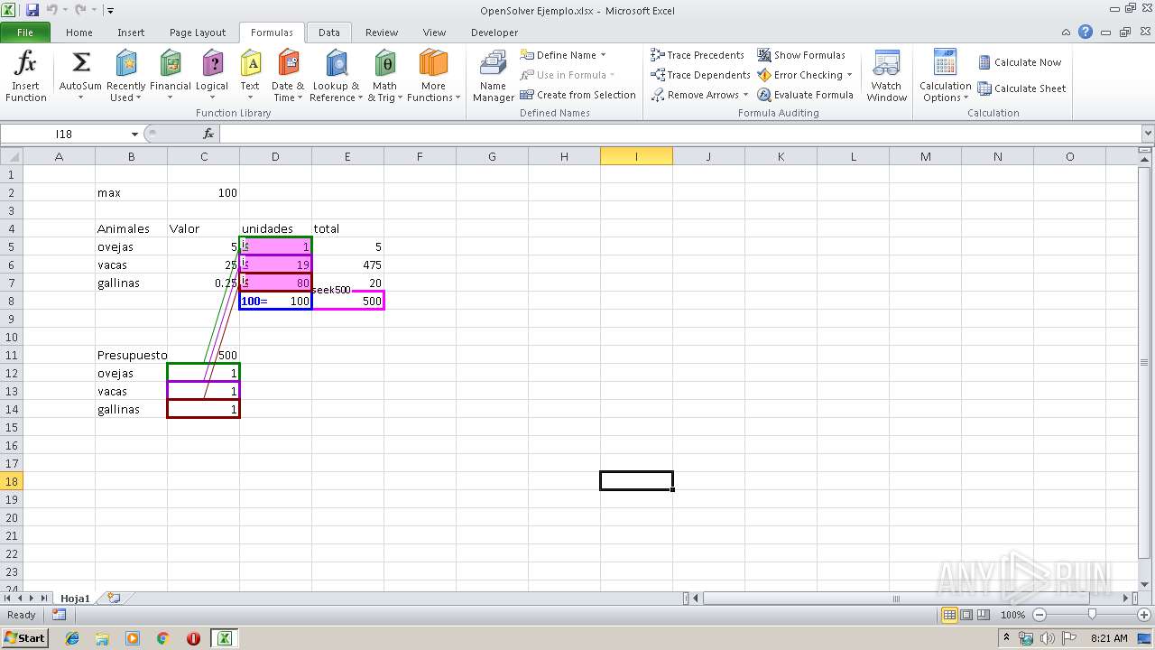
Task: Open Math & Trig functions
Action: 385,76
